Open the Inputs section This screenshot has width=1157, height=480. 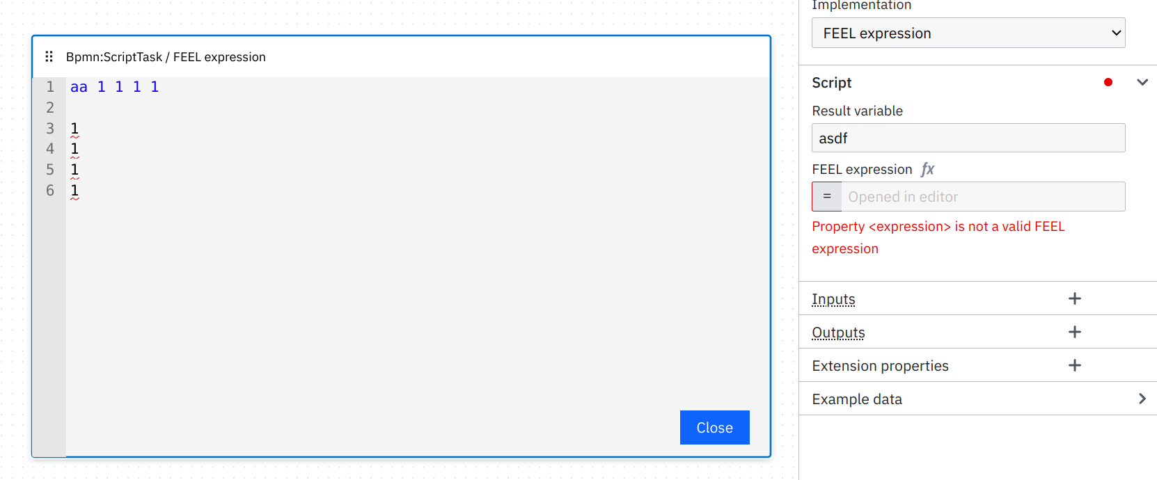tap(833, 298)
